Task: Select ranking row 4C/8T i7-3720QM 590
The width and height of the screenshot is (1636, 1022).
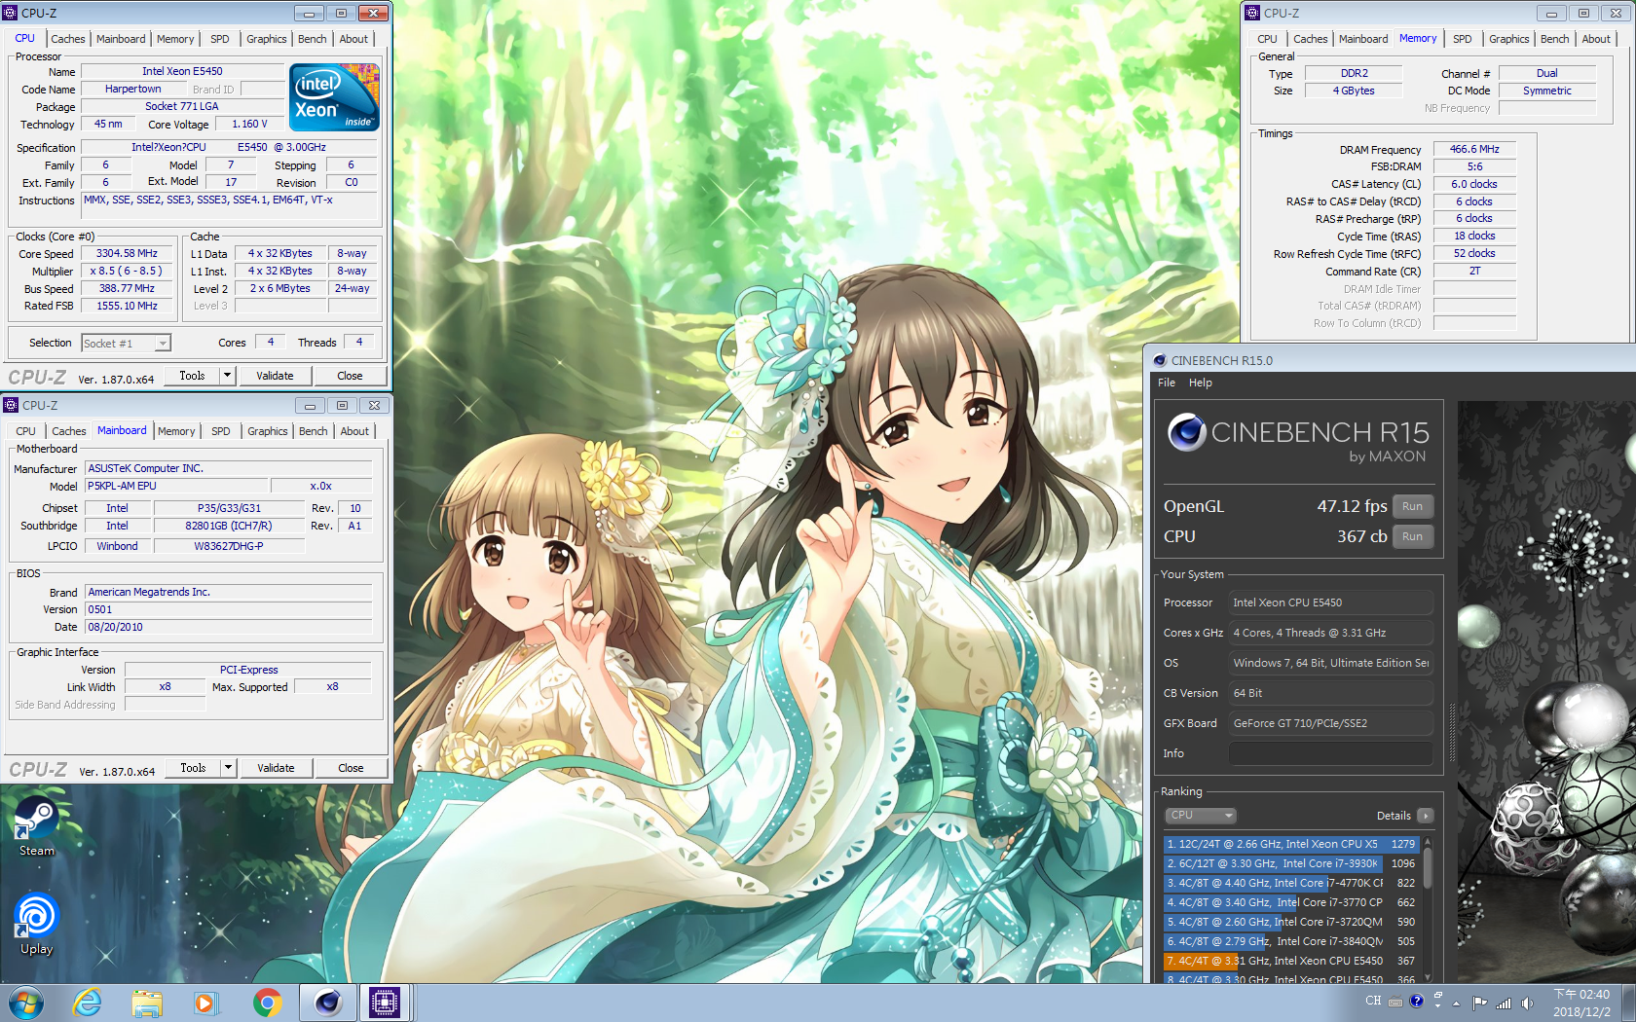Action: [x=1291, y=922]
